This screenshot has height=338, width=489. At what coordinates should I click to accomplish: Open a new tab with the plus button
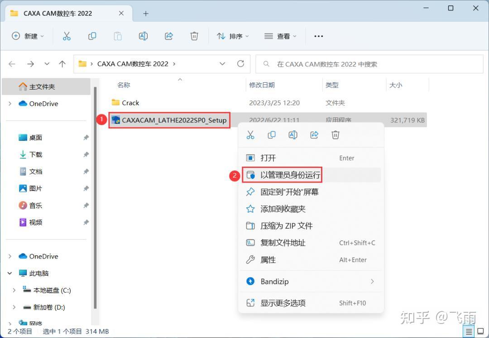point(145,14)
